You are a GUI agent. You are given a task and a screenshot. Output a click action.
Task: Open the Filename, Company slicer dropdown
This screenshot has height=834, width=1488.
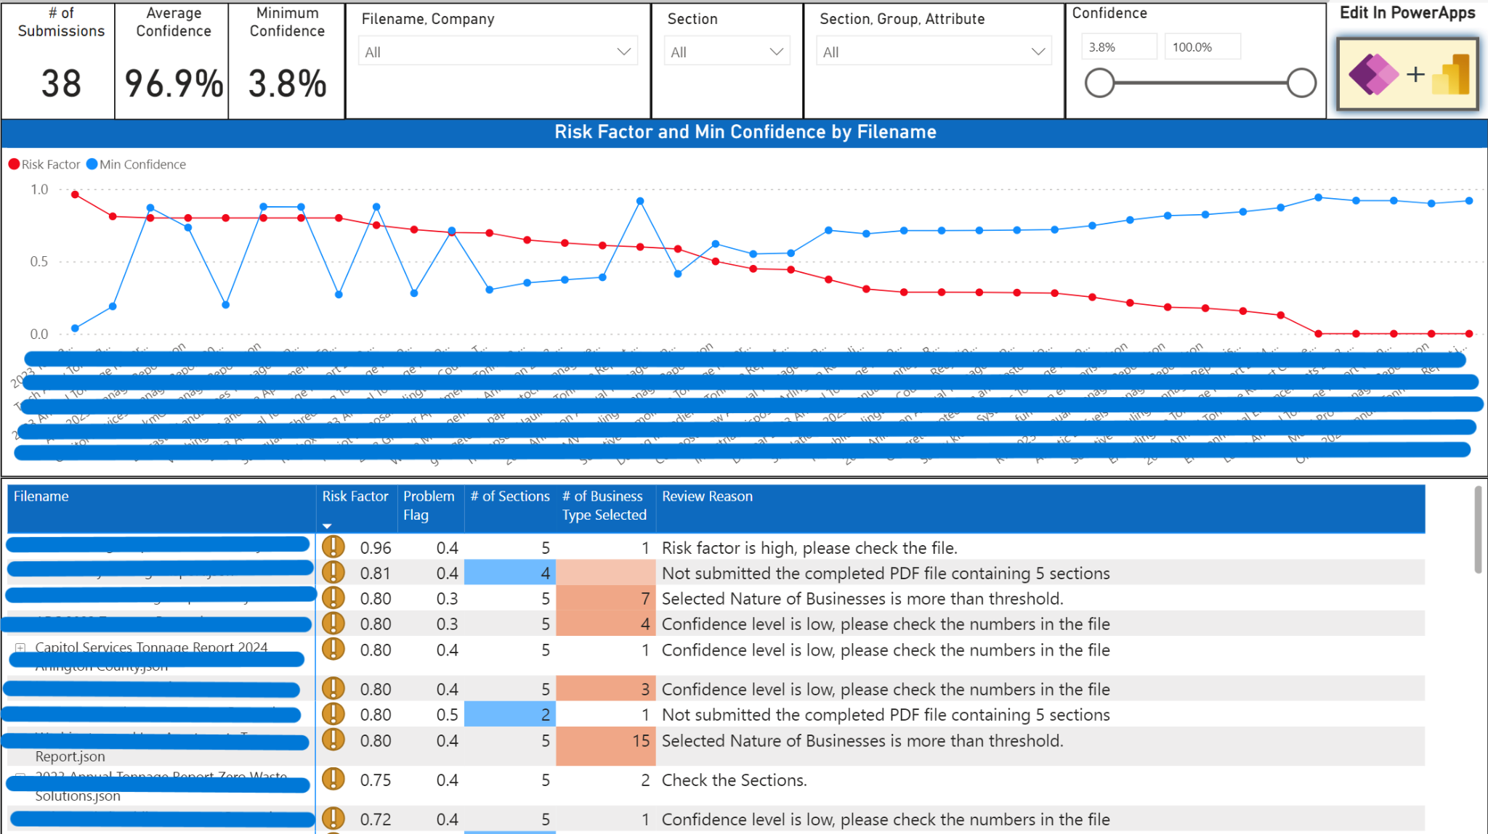click(x=623, y=51)
